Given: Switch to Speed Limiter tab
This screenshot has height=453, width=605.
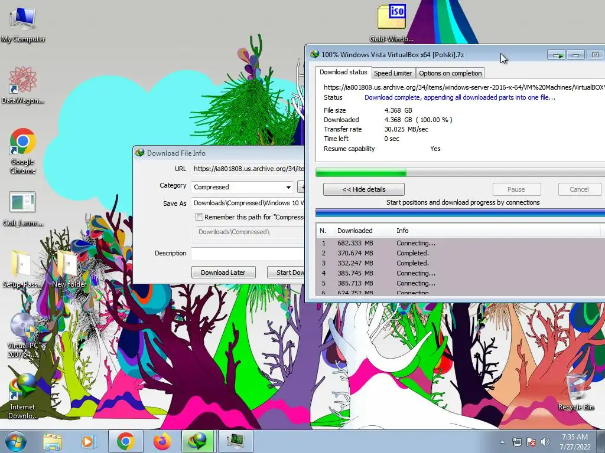Looking at the screenshot, I should pos(393,73).
